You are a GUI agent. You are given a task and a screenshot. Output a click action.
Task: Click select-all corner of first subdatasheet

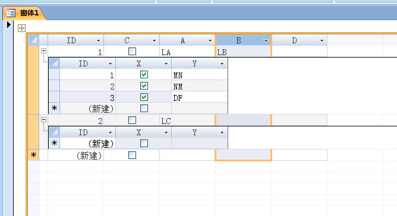(54, 63)
